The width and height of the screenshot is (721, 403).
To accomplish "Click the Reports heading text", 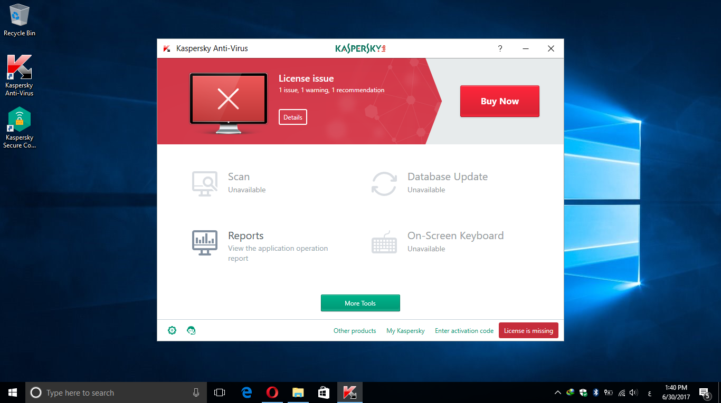I will (245, 235).
